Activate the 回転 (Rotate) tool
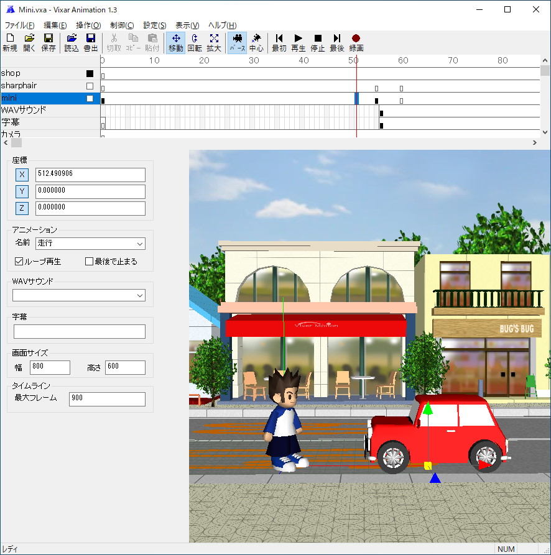Image resolution: width=551 pixels, height=555 pixels. (195, 43)
